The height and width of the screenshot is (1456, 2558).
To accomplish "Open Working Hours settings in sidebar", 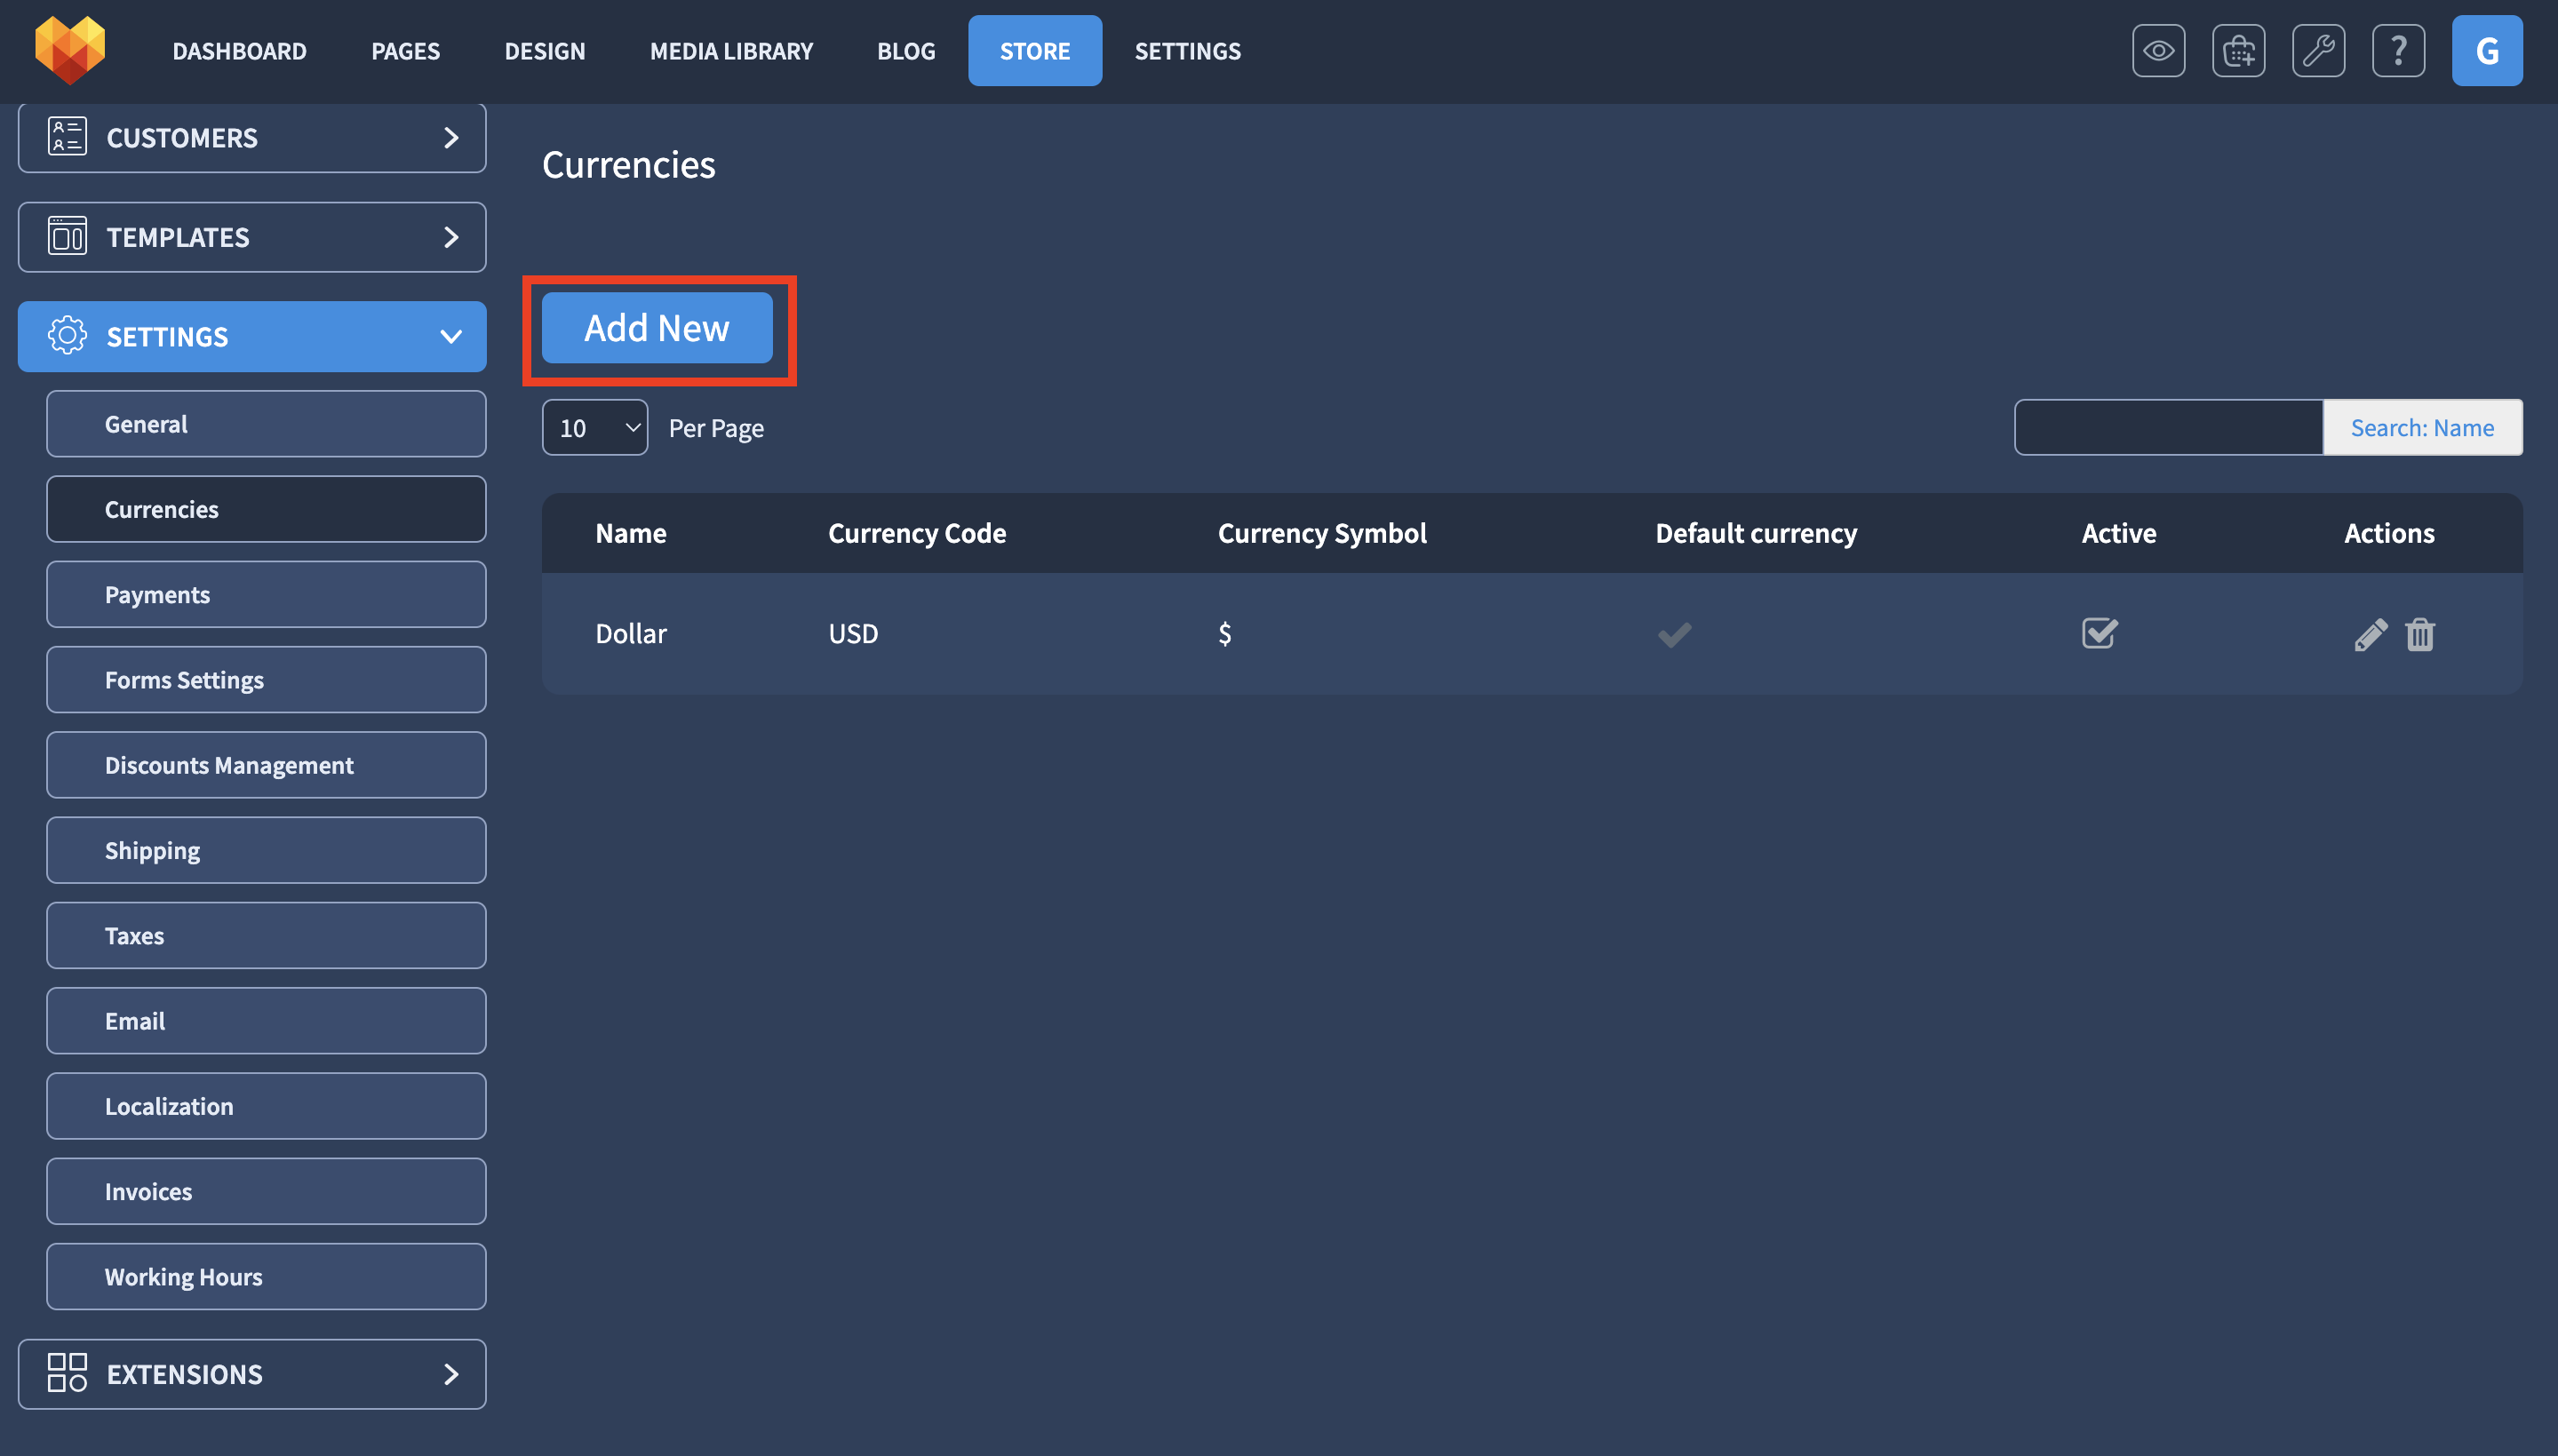I will pos(266,1277).
